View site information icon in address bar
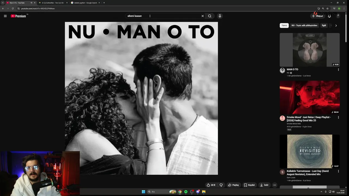Image resolution: width=349 pixels, height=196 pixels. point(19,8)
